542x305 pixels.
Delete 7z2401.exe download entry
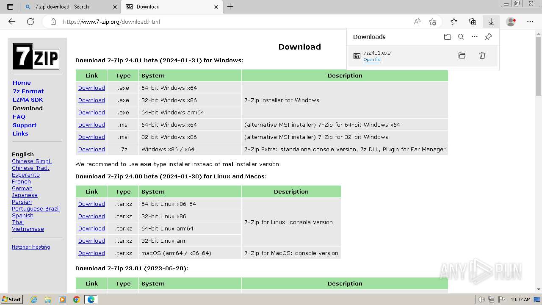tap(482, 55)
